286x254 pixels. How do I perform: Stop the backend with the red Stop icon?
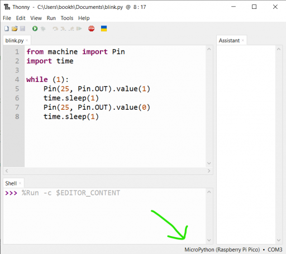[91, 28]
